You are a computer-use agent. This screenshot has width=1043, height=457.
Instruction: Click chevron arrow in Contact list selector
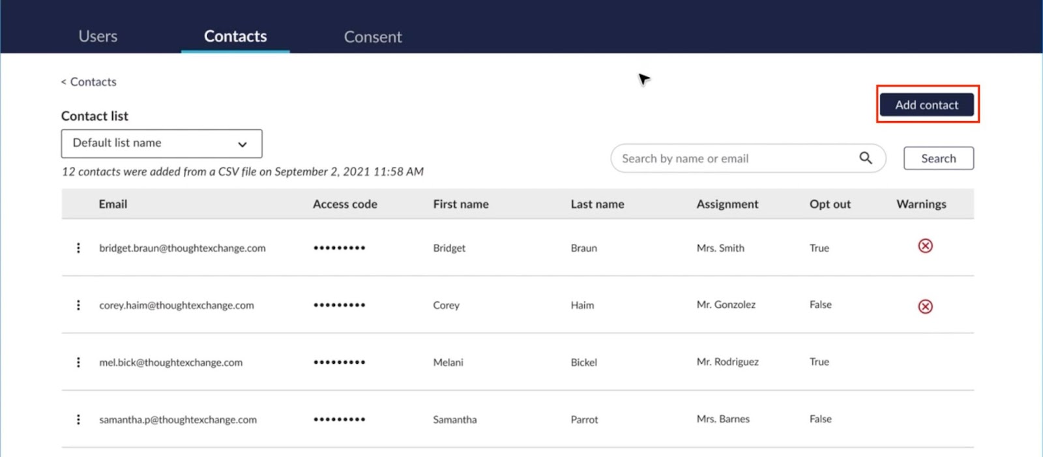point(242,144)
